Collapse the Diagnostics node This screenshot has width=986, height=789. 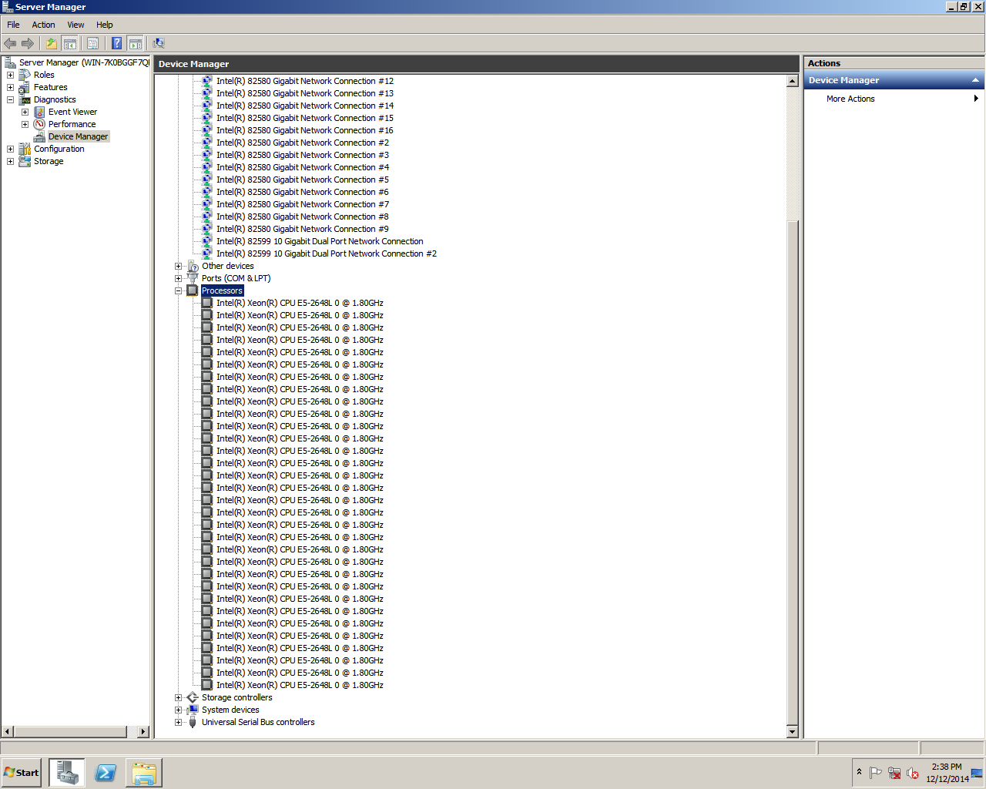tap(10, 99)
